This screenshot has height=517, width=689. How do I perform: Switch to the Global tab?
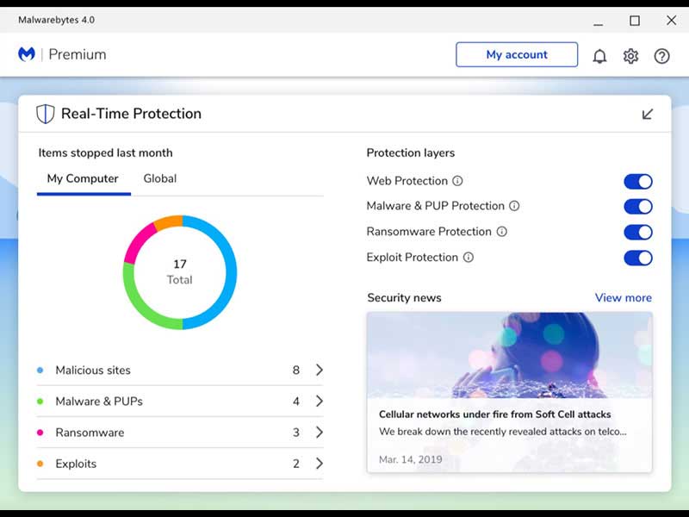[159, 178]
